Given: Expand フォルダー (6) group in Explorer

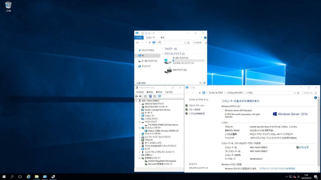Looking at the screenshot, I should click(163, 49).
